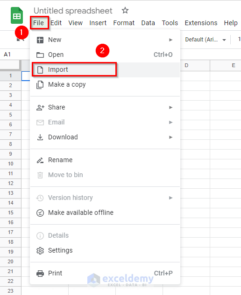Click the Untitled spreadsheet title field
241x295 pixels.
[x=73, y=11]
